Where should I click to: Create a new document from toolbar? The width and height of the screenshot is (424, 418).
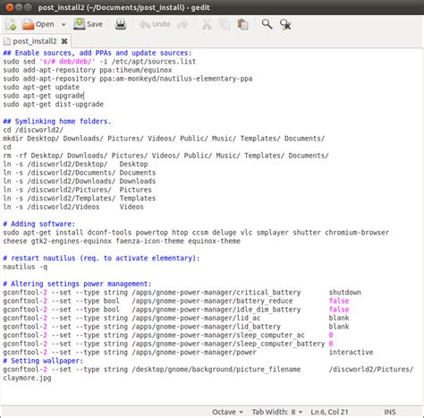(11, 25)
